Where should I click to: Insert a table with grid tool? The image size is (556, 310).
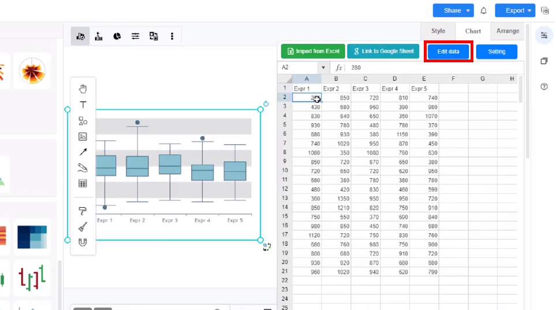coord(83,184)
